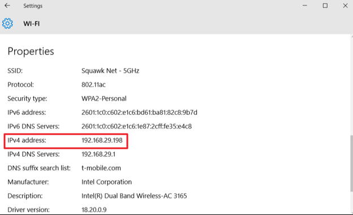Screen dimensions: 353x215
Task: Click the Settings title text
Action: (33, 6)
